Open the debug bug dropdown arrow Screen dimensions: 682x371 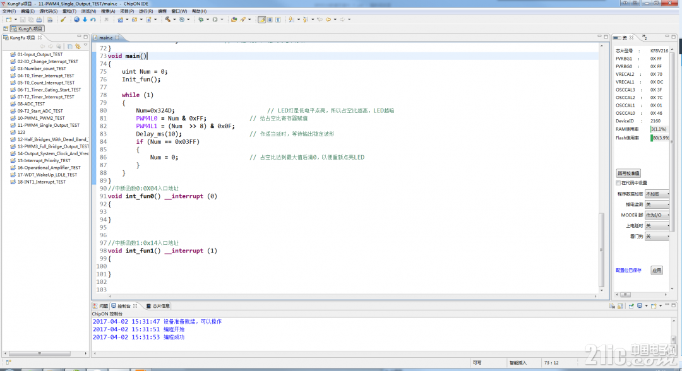click(208, 20)
